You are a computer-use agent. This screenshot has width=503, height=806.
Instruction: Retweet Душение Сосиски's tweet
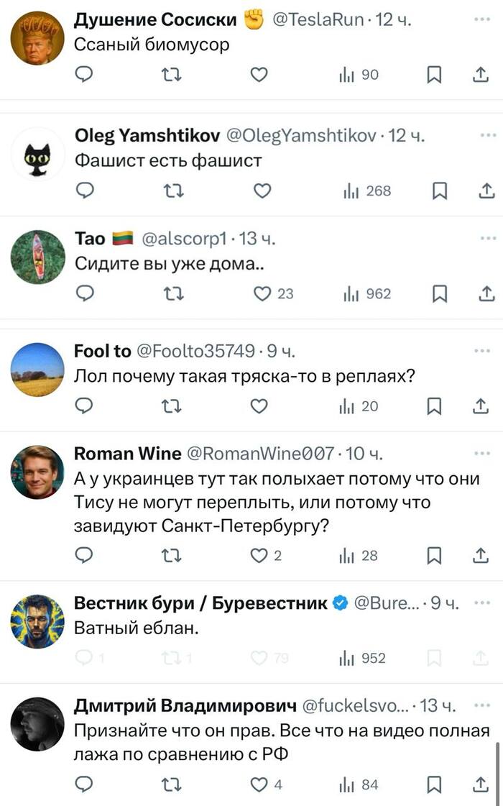pyautogui.click(x=173, y=75)
